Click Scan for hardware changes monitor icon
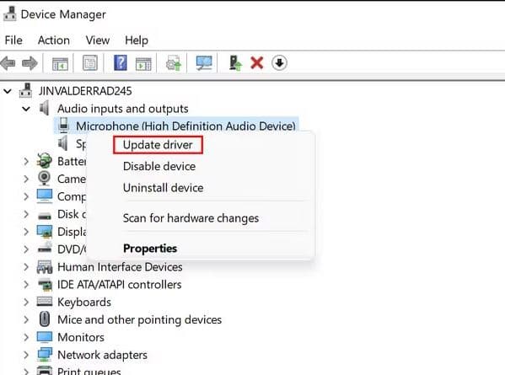 coord(204,62)
